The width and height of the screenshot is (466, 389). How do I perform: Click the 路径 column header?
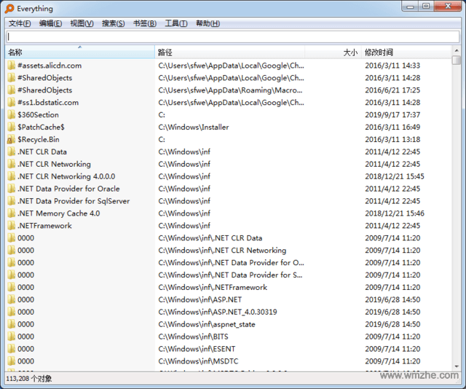tap(230, 52)
